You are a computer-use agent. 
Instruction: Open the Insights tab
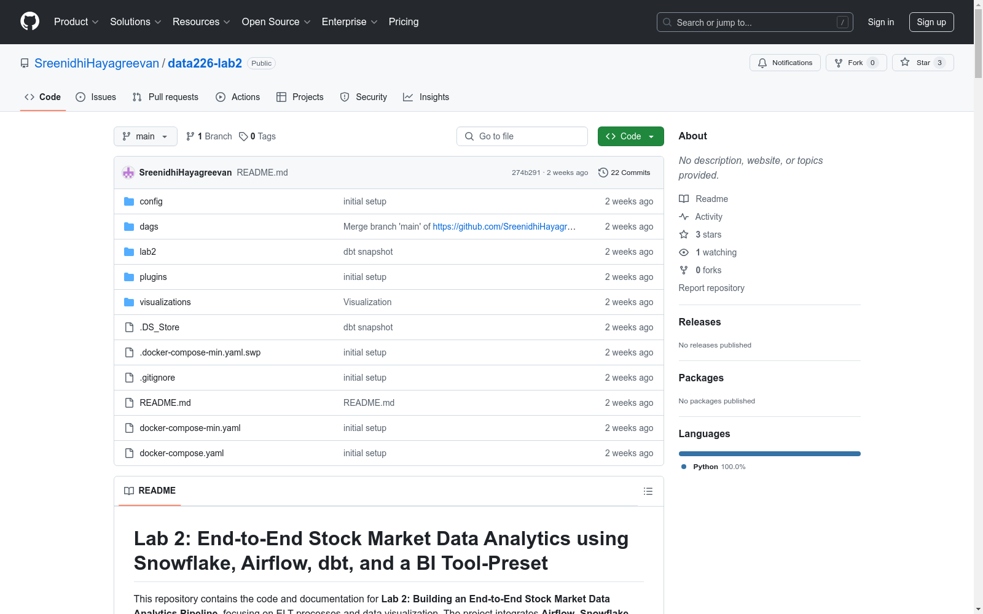[426, 97]
